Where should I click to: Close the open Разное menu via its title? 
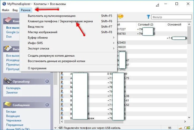[25, 10]
